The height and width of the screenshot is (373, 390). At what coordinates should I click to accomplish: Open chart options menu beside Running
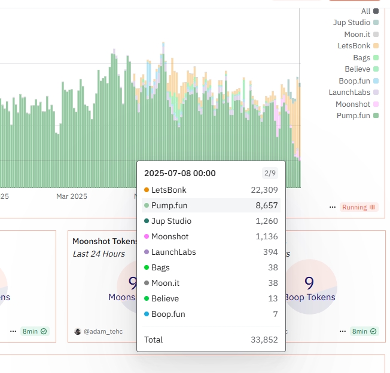pos(333,207)
